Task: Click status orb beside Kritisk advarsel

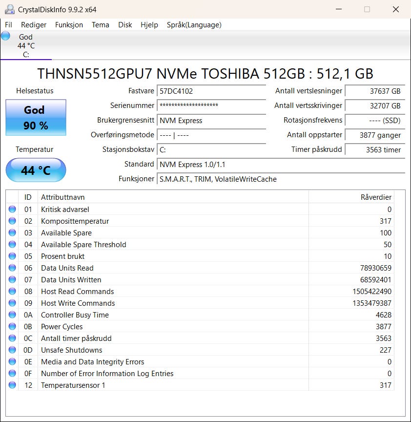Action: (12, 209)
